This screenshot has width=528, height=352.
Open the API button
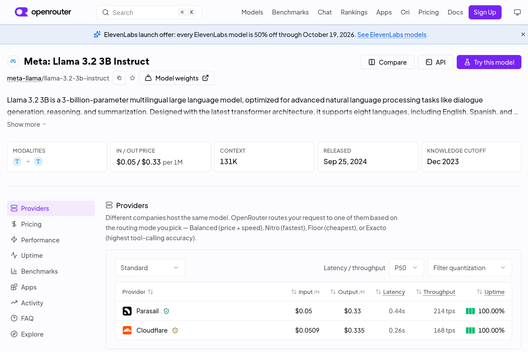coord(436,62)
